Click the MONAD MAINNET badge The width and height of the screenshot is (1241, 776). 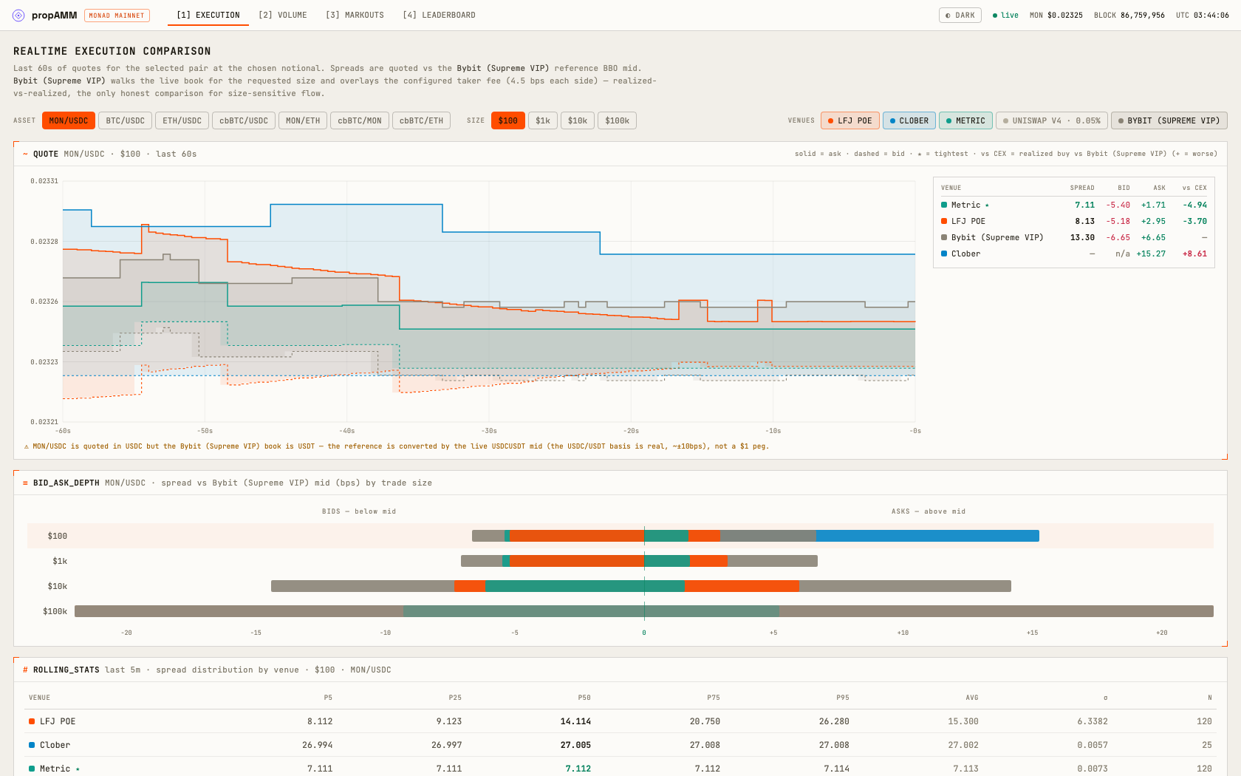117,15
